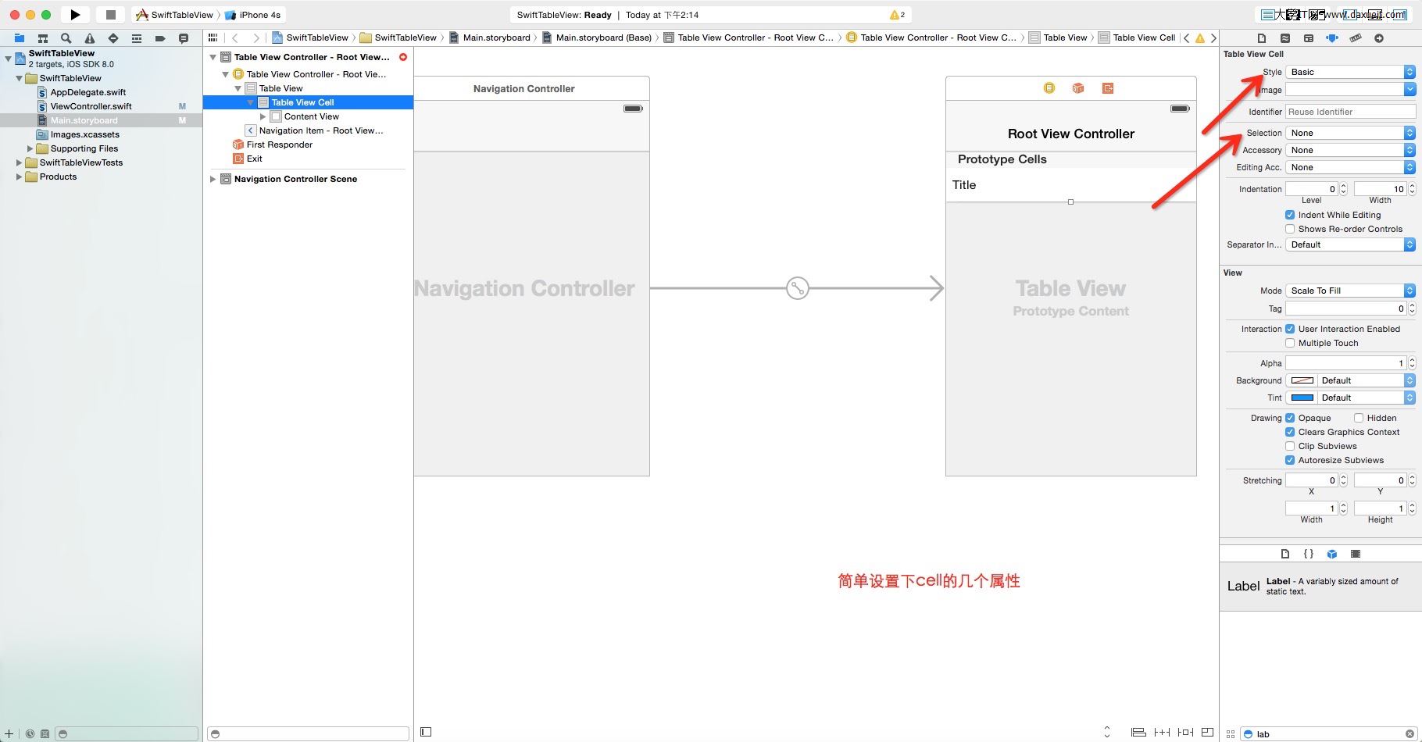
Task: Expand the Navigation Controller Scene
Action: pos(213,179)
